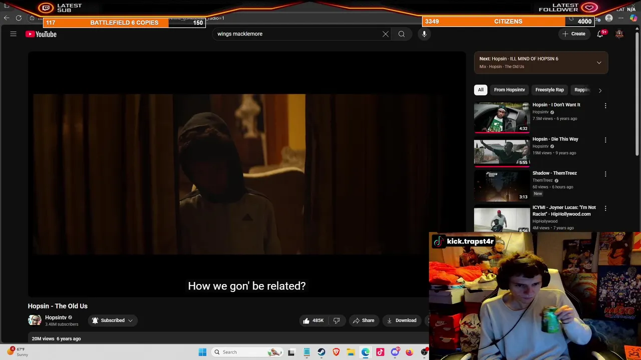Screen dimensions: 641x360
Task: Open TikTok app from the taskbar
Action: [380, 352]
